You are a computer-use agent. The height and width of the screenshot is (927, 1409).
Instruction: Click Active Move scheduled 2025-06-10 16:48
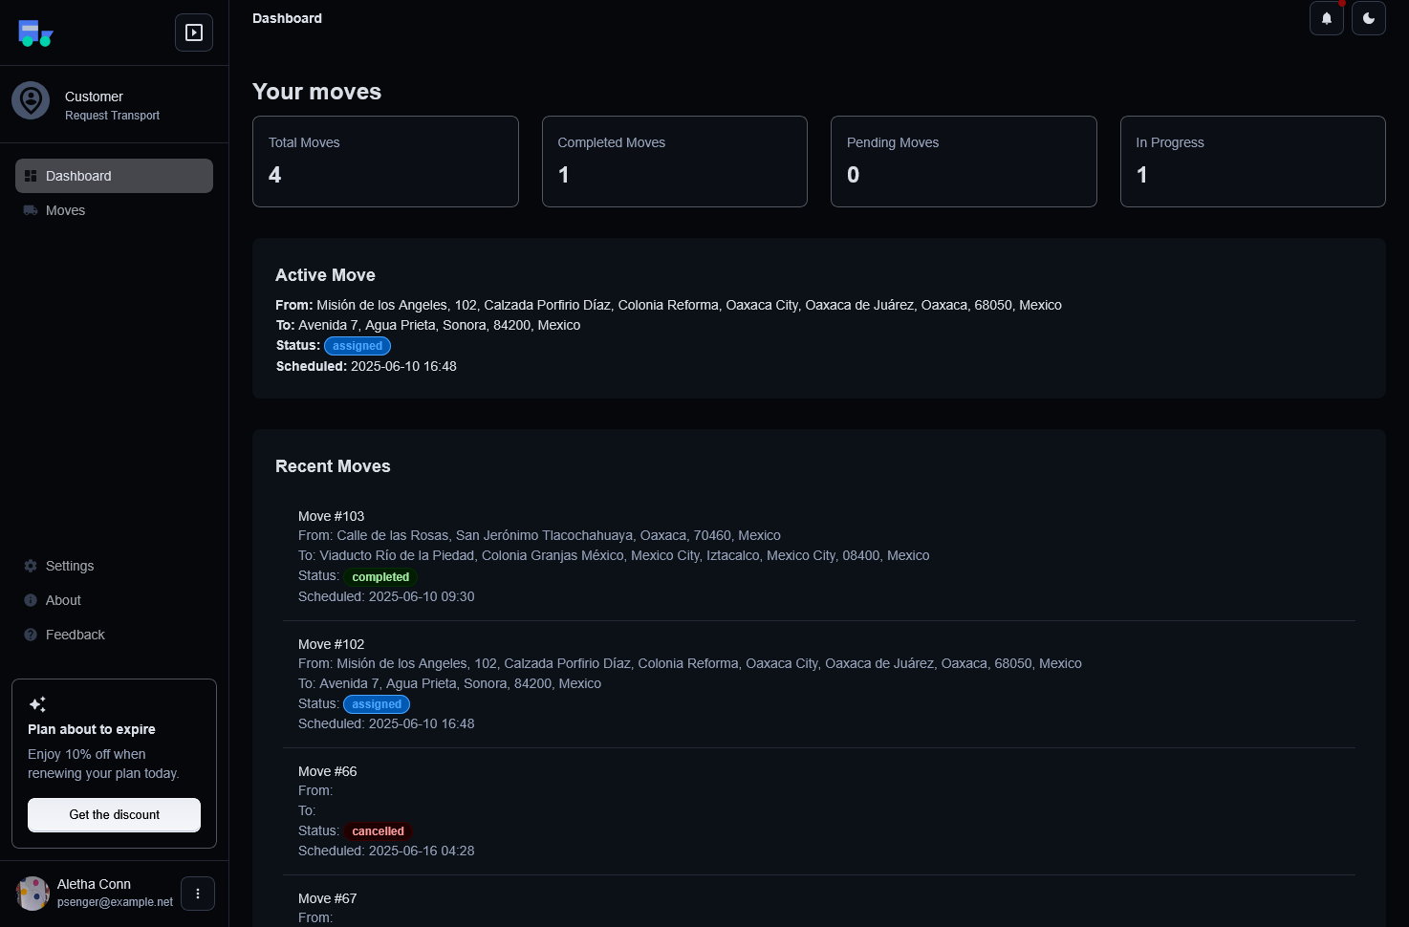tap(366, 366)
